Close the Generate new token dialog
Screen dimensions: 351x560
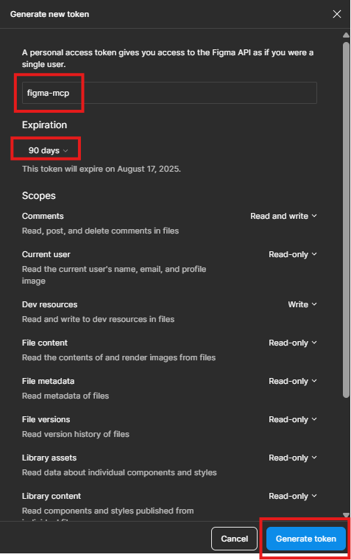[337, 14]
